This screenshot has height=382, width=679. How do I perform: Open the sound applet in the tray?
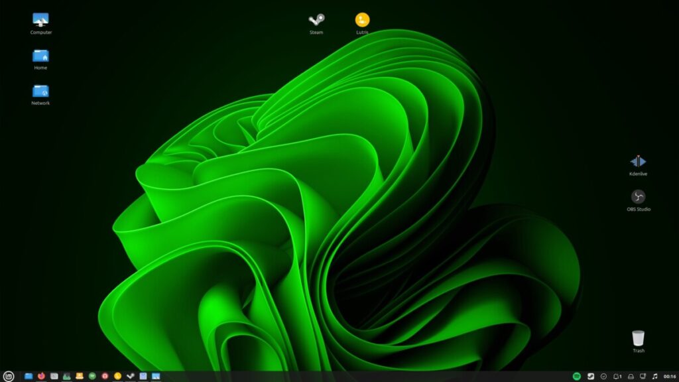pos(655,375)
